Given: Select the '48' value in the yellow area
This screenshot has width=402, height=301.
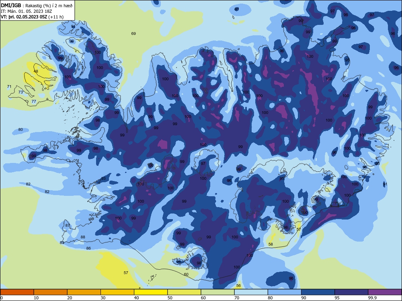Looking at the screenshot, I should coord(36,71).
